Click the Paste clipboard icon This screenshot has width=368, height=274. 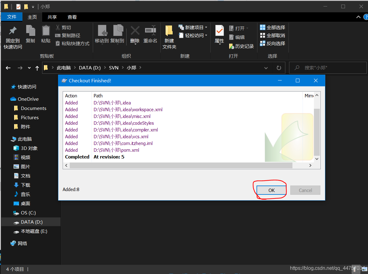coord(46,31)
